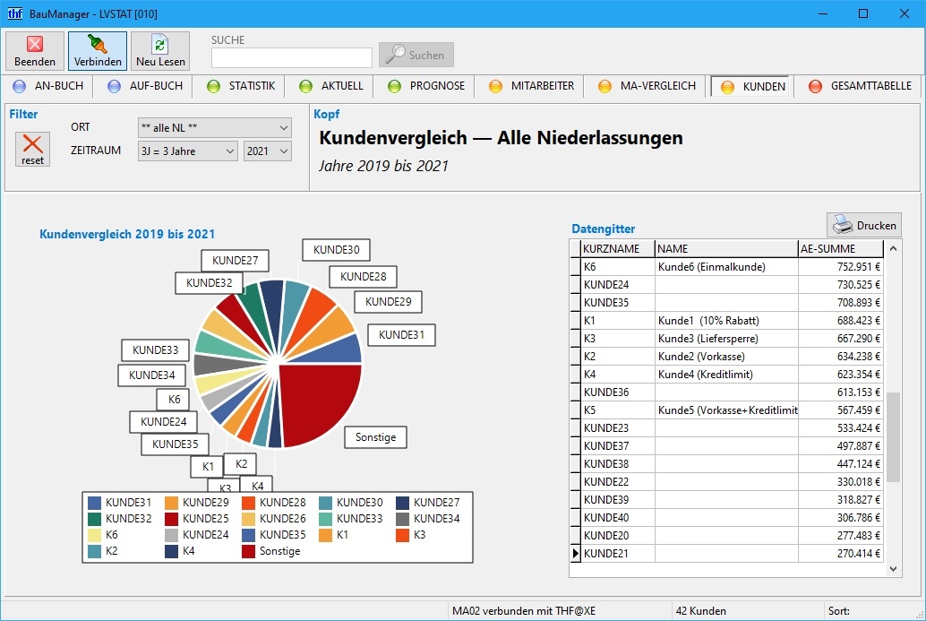The width and height of the screenshot is (926, 621).
Task: Switch to the AUF-BUCH tab
Action: click(145, 86)
